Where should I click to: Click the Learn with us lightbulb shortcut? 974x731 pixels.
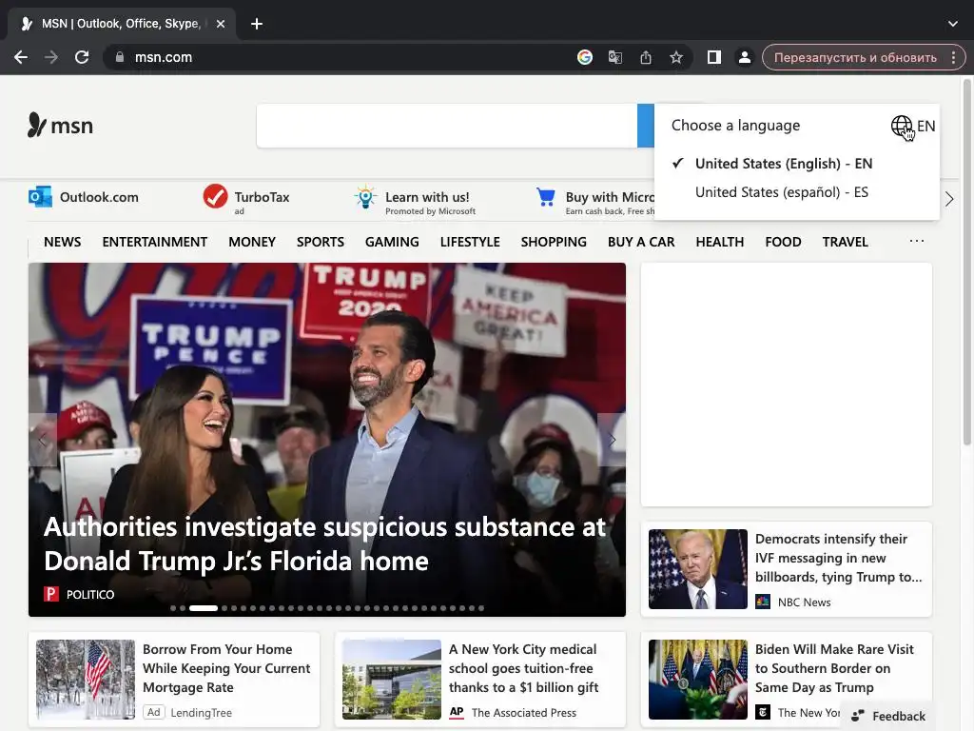point(415,200)
